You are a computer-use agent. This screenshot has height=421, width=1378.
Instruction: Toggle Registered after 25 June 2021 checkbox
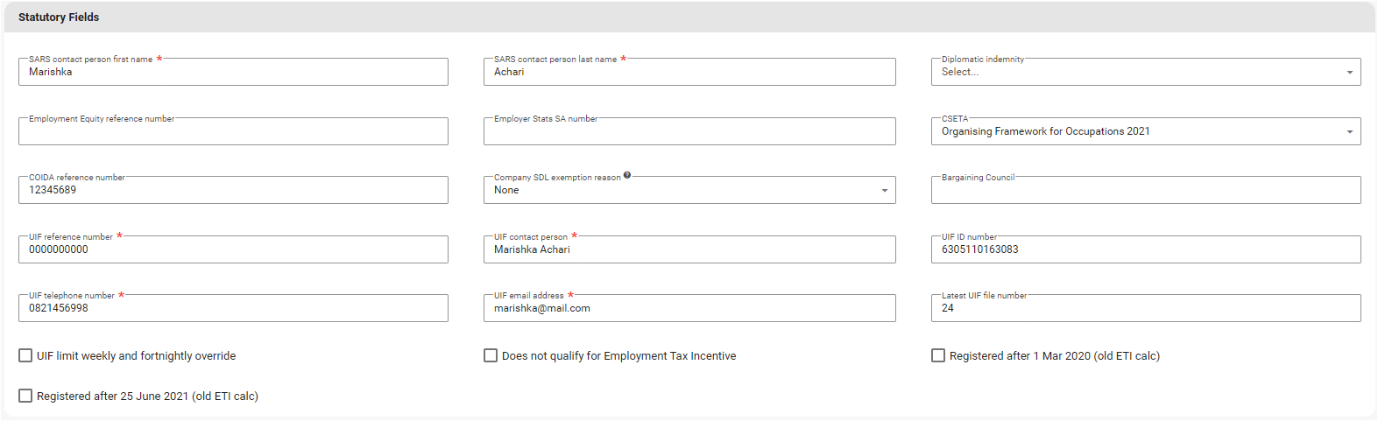25,396
